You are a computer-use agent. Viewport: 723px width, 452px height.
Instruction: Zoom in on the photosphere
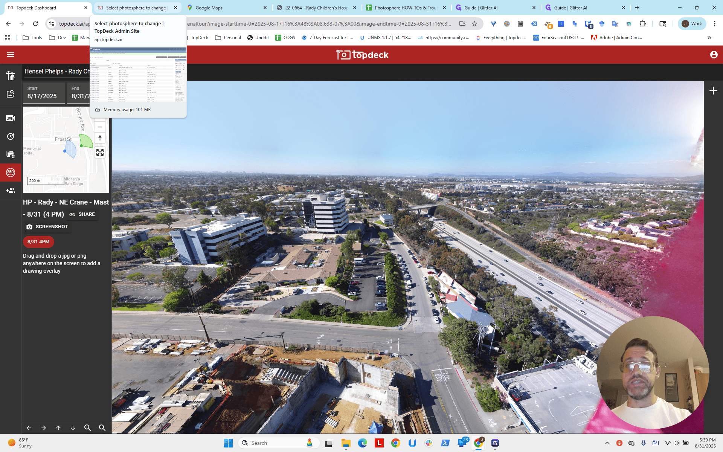coord(88,428)
